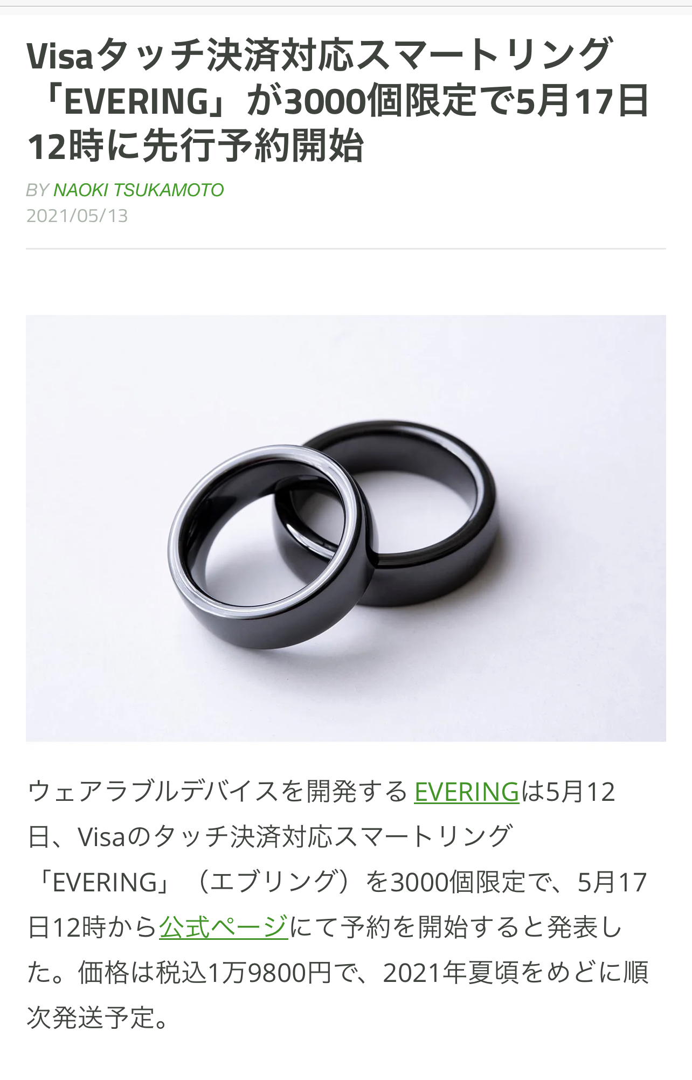This screenshot has width=692, height=1080.
Task: Click the word Visa in the headline
Action: pyautogui.click(x=60, y=56)
